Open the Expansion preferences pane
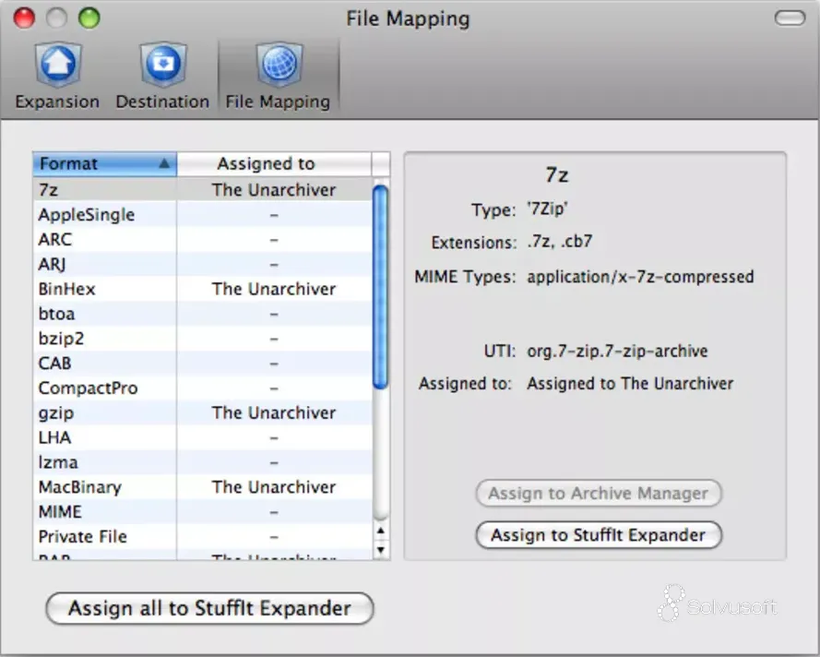Screen dimensions: 820x657 tap(57, 76)
